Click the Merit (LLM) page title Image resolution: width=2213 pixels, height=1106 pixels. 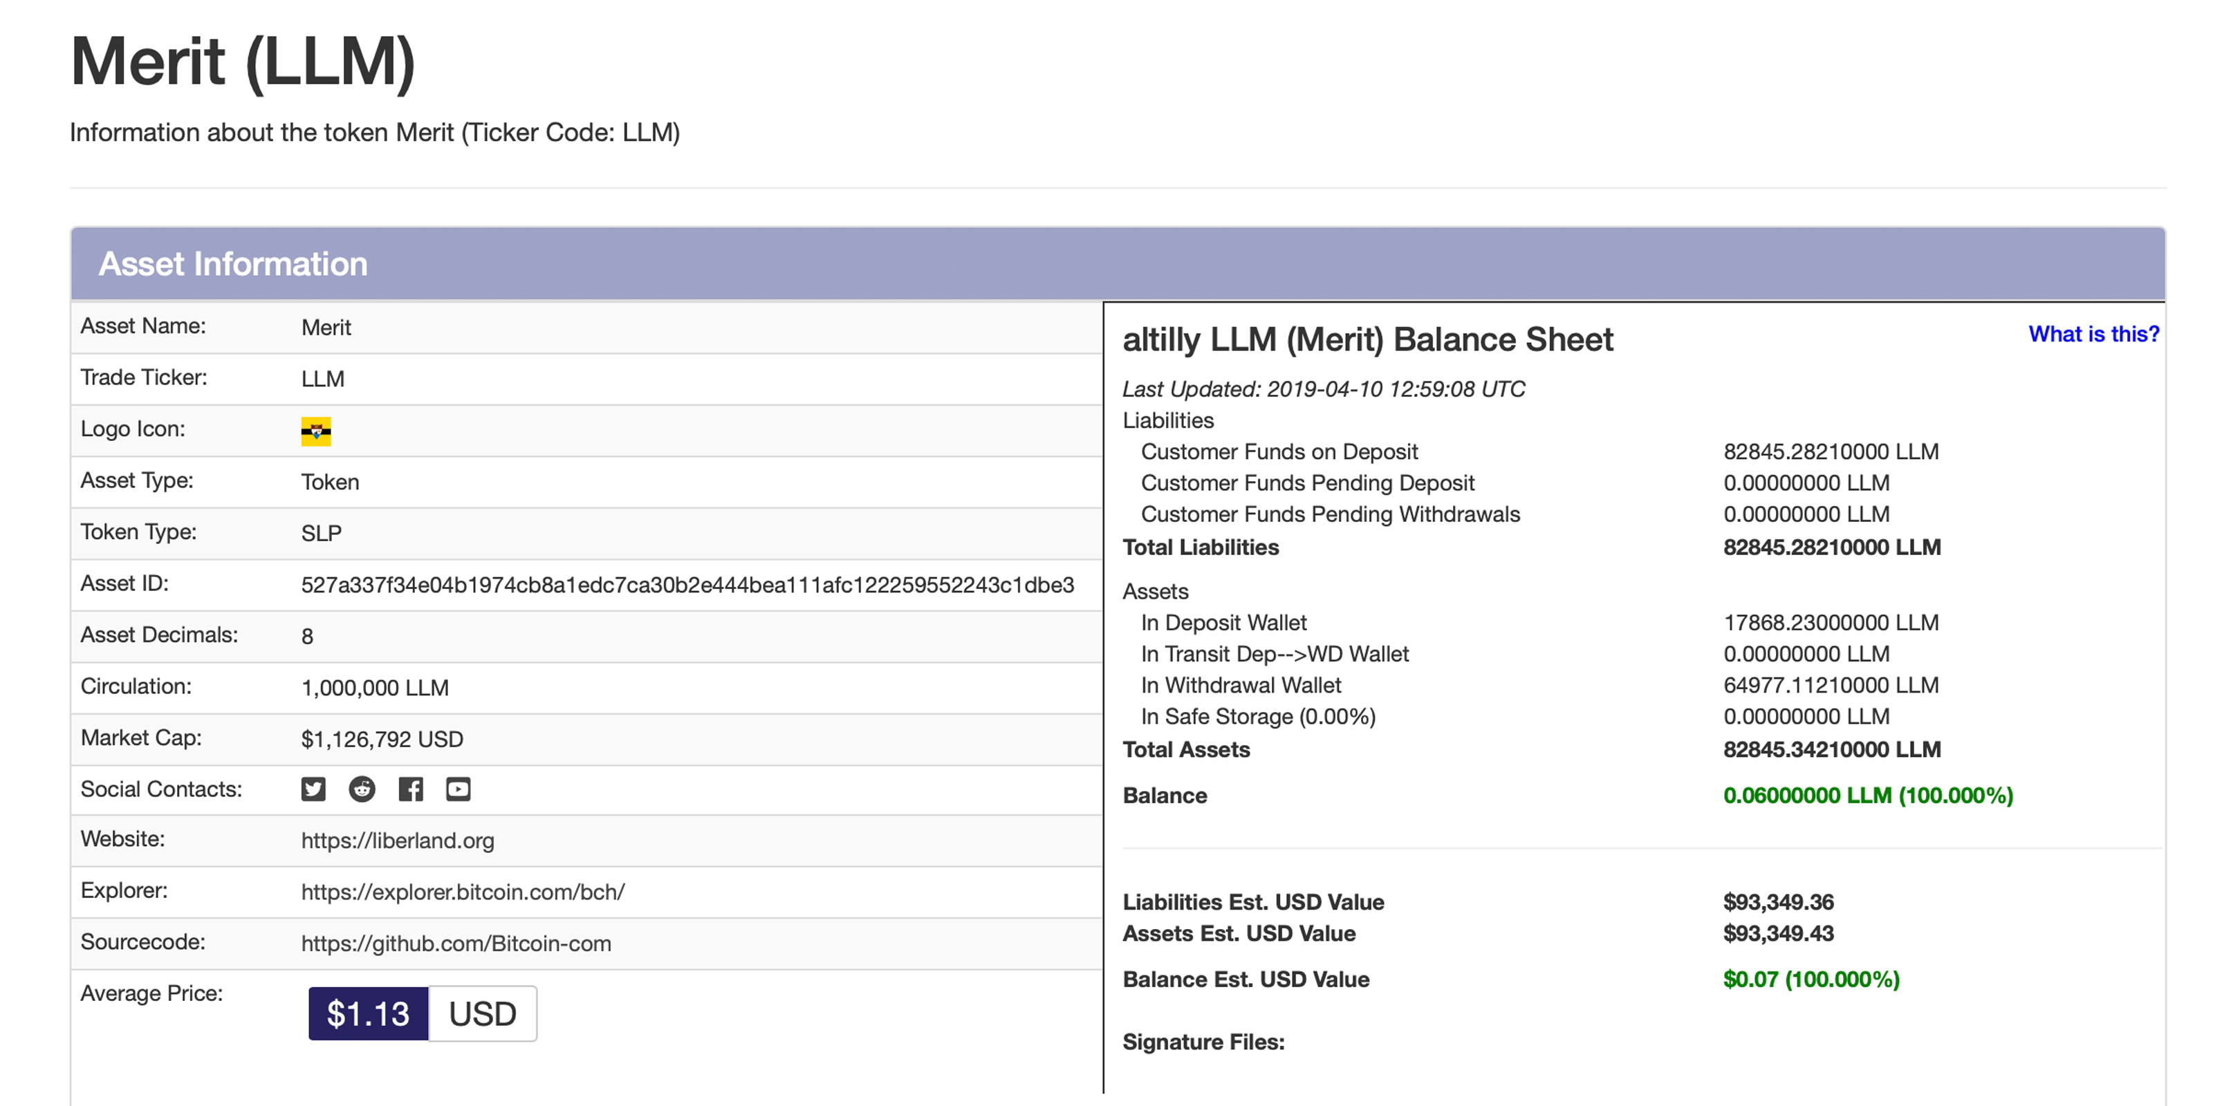click(x=243, y=62)
